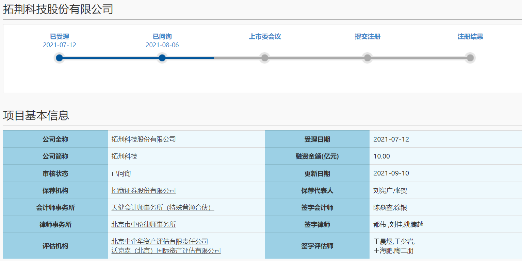Click the 保荐机构 header cell

coord(55,190)
